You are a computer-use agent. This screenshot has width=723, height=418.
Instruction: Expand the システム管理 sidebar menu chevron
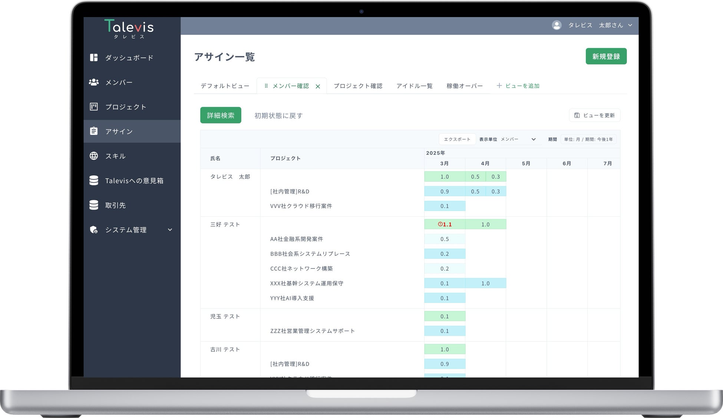point(170,230)
